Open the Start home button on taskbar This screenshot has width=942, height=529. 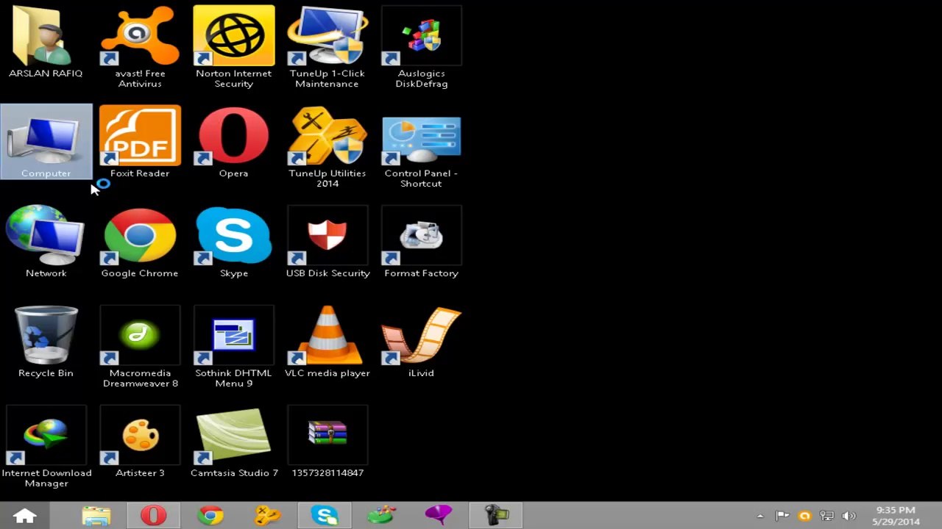tap(24, 516)
